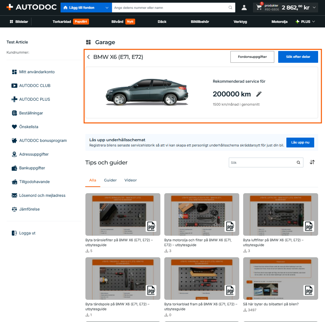The image size is (325, 322).
Task: Open Däck category
Action: tap(162, 22)
